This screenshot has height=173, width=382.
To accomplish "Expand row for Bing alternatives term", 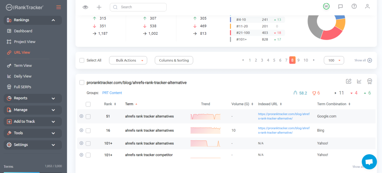I will click(x=81, y=130).
